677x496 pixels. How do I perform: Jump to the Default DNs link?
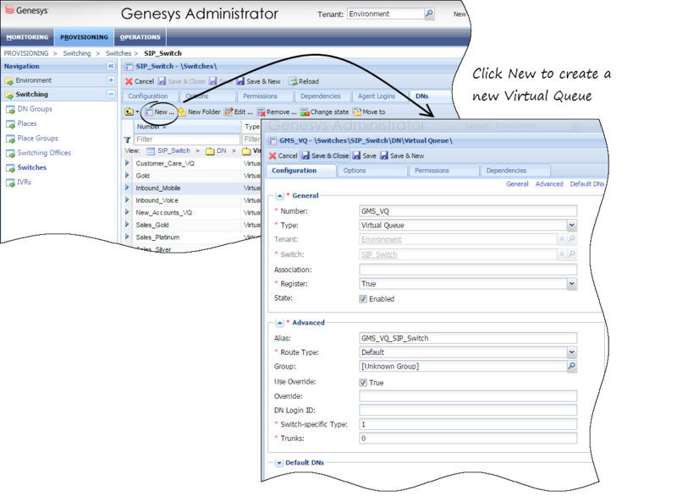(x=587, y=184)
